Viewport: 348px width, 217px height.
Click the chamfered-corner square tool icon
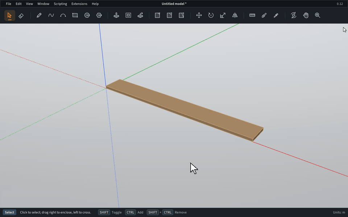(x=169, y=15)
